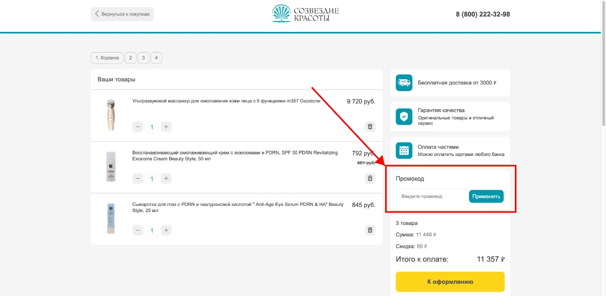Click Вернуться к покупкам back button
Image resolution: width=606 pixels, height=296 pixels.
(123, 14)
